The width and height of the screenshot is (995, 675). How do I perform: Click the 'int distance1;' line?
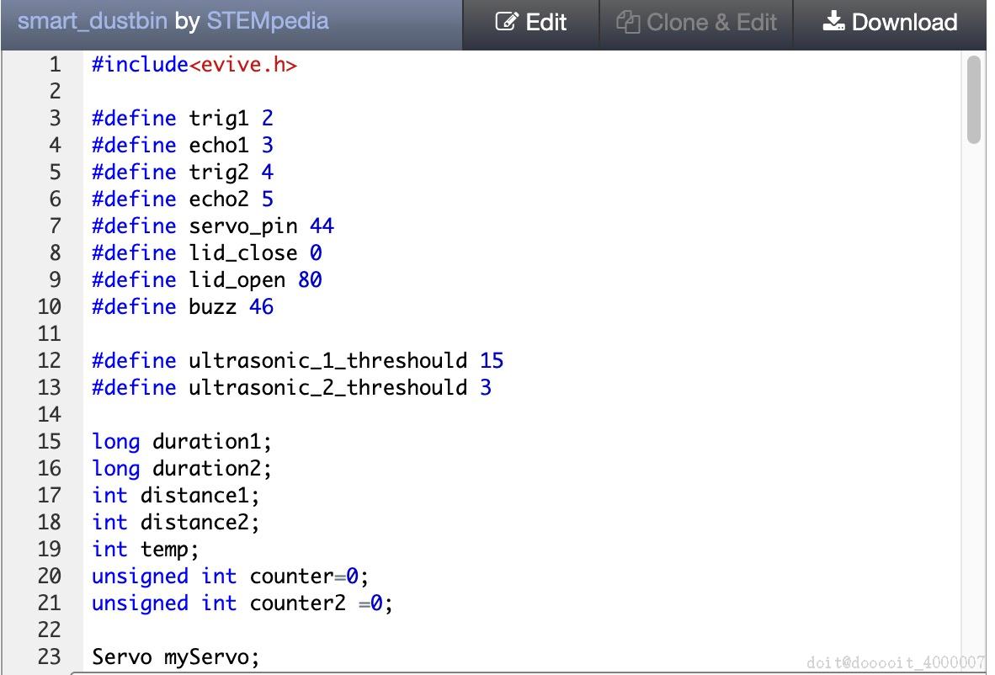pos(176,496)
